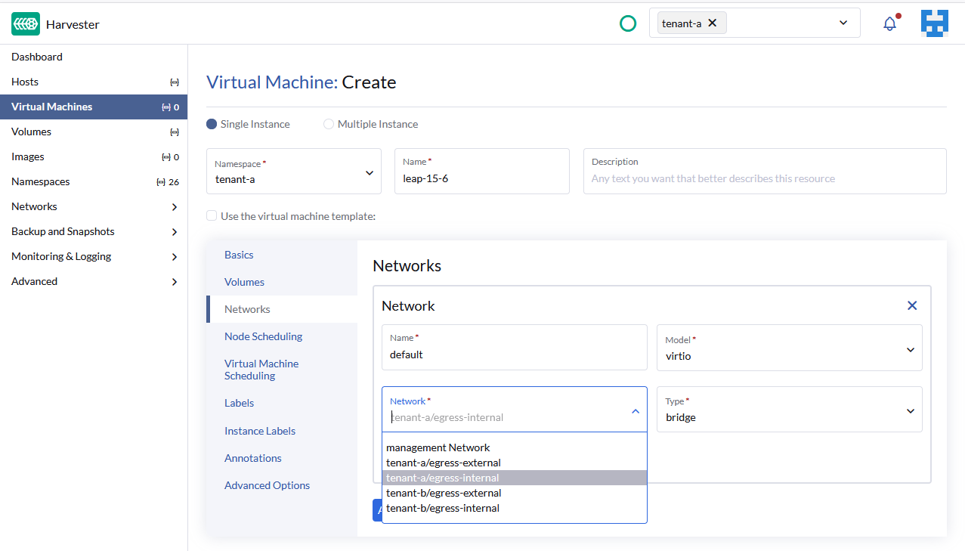Image resolution: width=965 pixels, height=551 pixels.
Task: Click the Harvester logo in the header
Action: point(25,23)
